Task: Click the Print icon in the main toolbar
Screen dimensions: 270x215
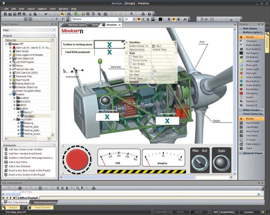Action: 143,14
